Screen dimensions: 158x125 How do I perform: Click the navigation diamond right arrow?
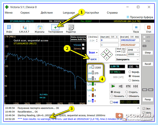click(110, 54)
